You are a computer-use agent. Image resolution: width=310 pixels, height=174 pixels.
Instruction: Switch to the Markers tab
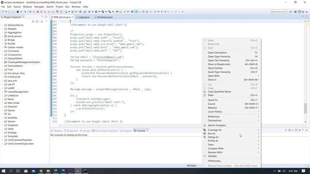tap(57, 131)
